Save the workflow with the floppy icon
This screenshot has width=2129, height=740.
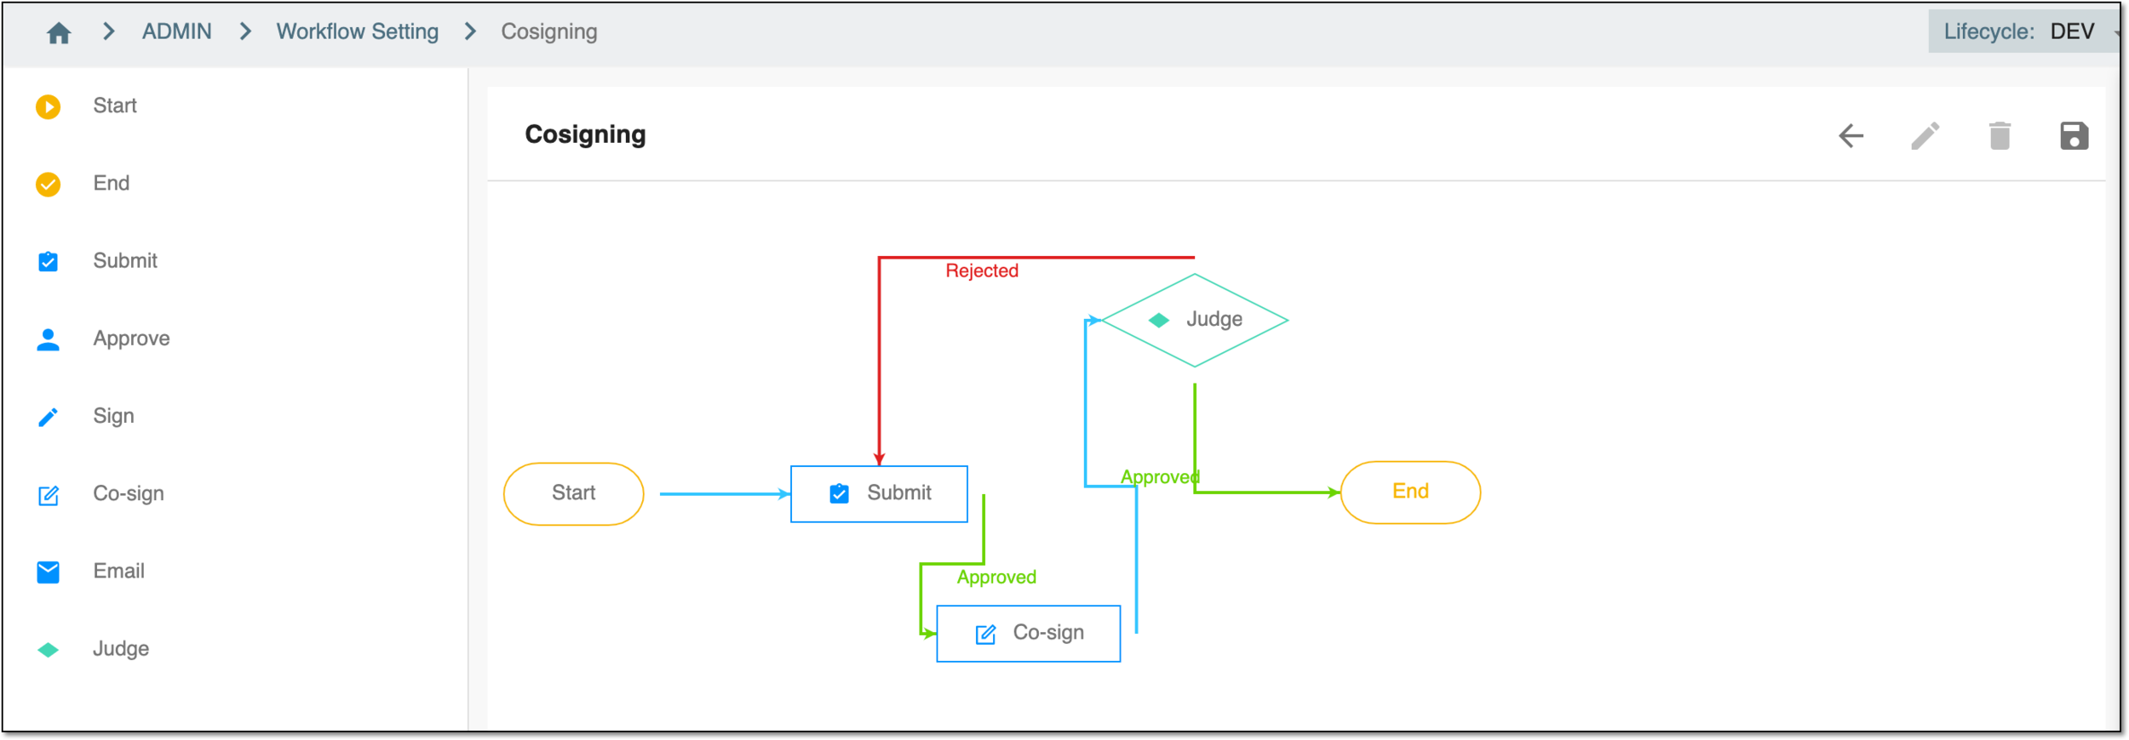tap(2074, 136)
